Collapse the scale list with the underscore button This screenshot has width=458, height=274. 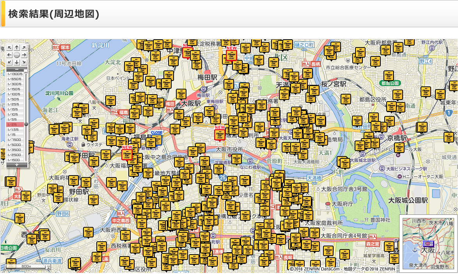coord(26,71)
